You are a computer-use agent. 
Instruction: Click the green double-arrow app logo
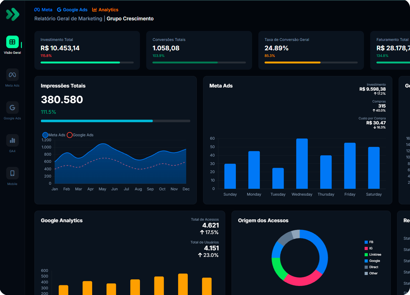pos(13,14)
